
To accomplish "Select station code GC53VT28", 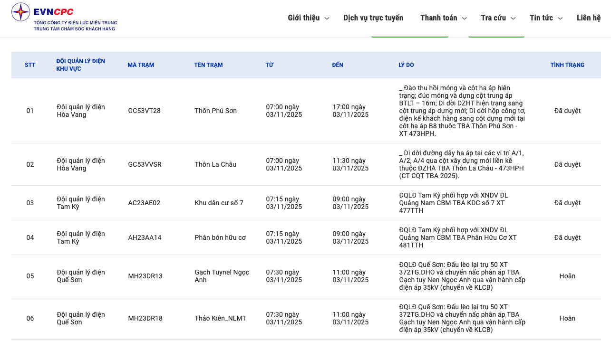I will point(144,111).
